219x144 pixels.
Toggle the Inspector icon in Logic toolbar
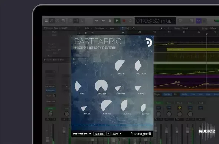[52, 21]
